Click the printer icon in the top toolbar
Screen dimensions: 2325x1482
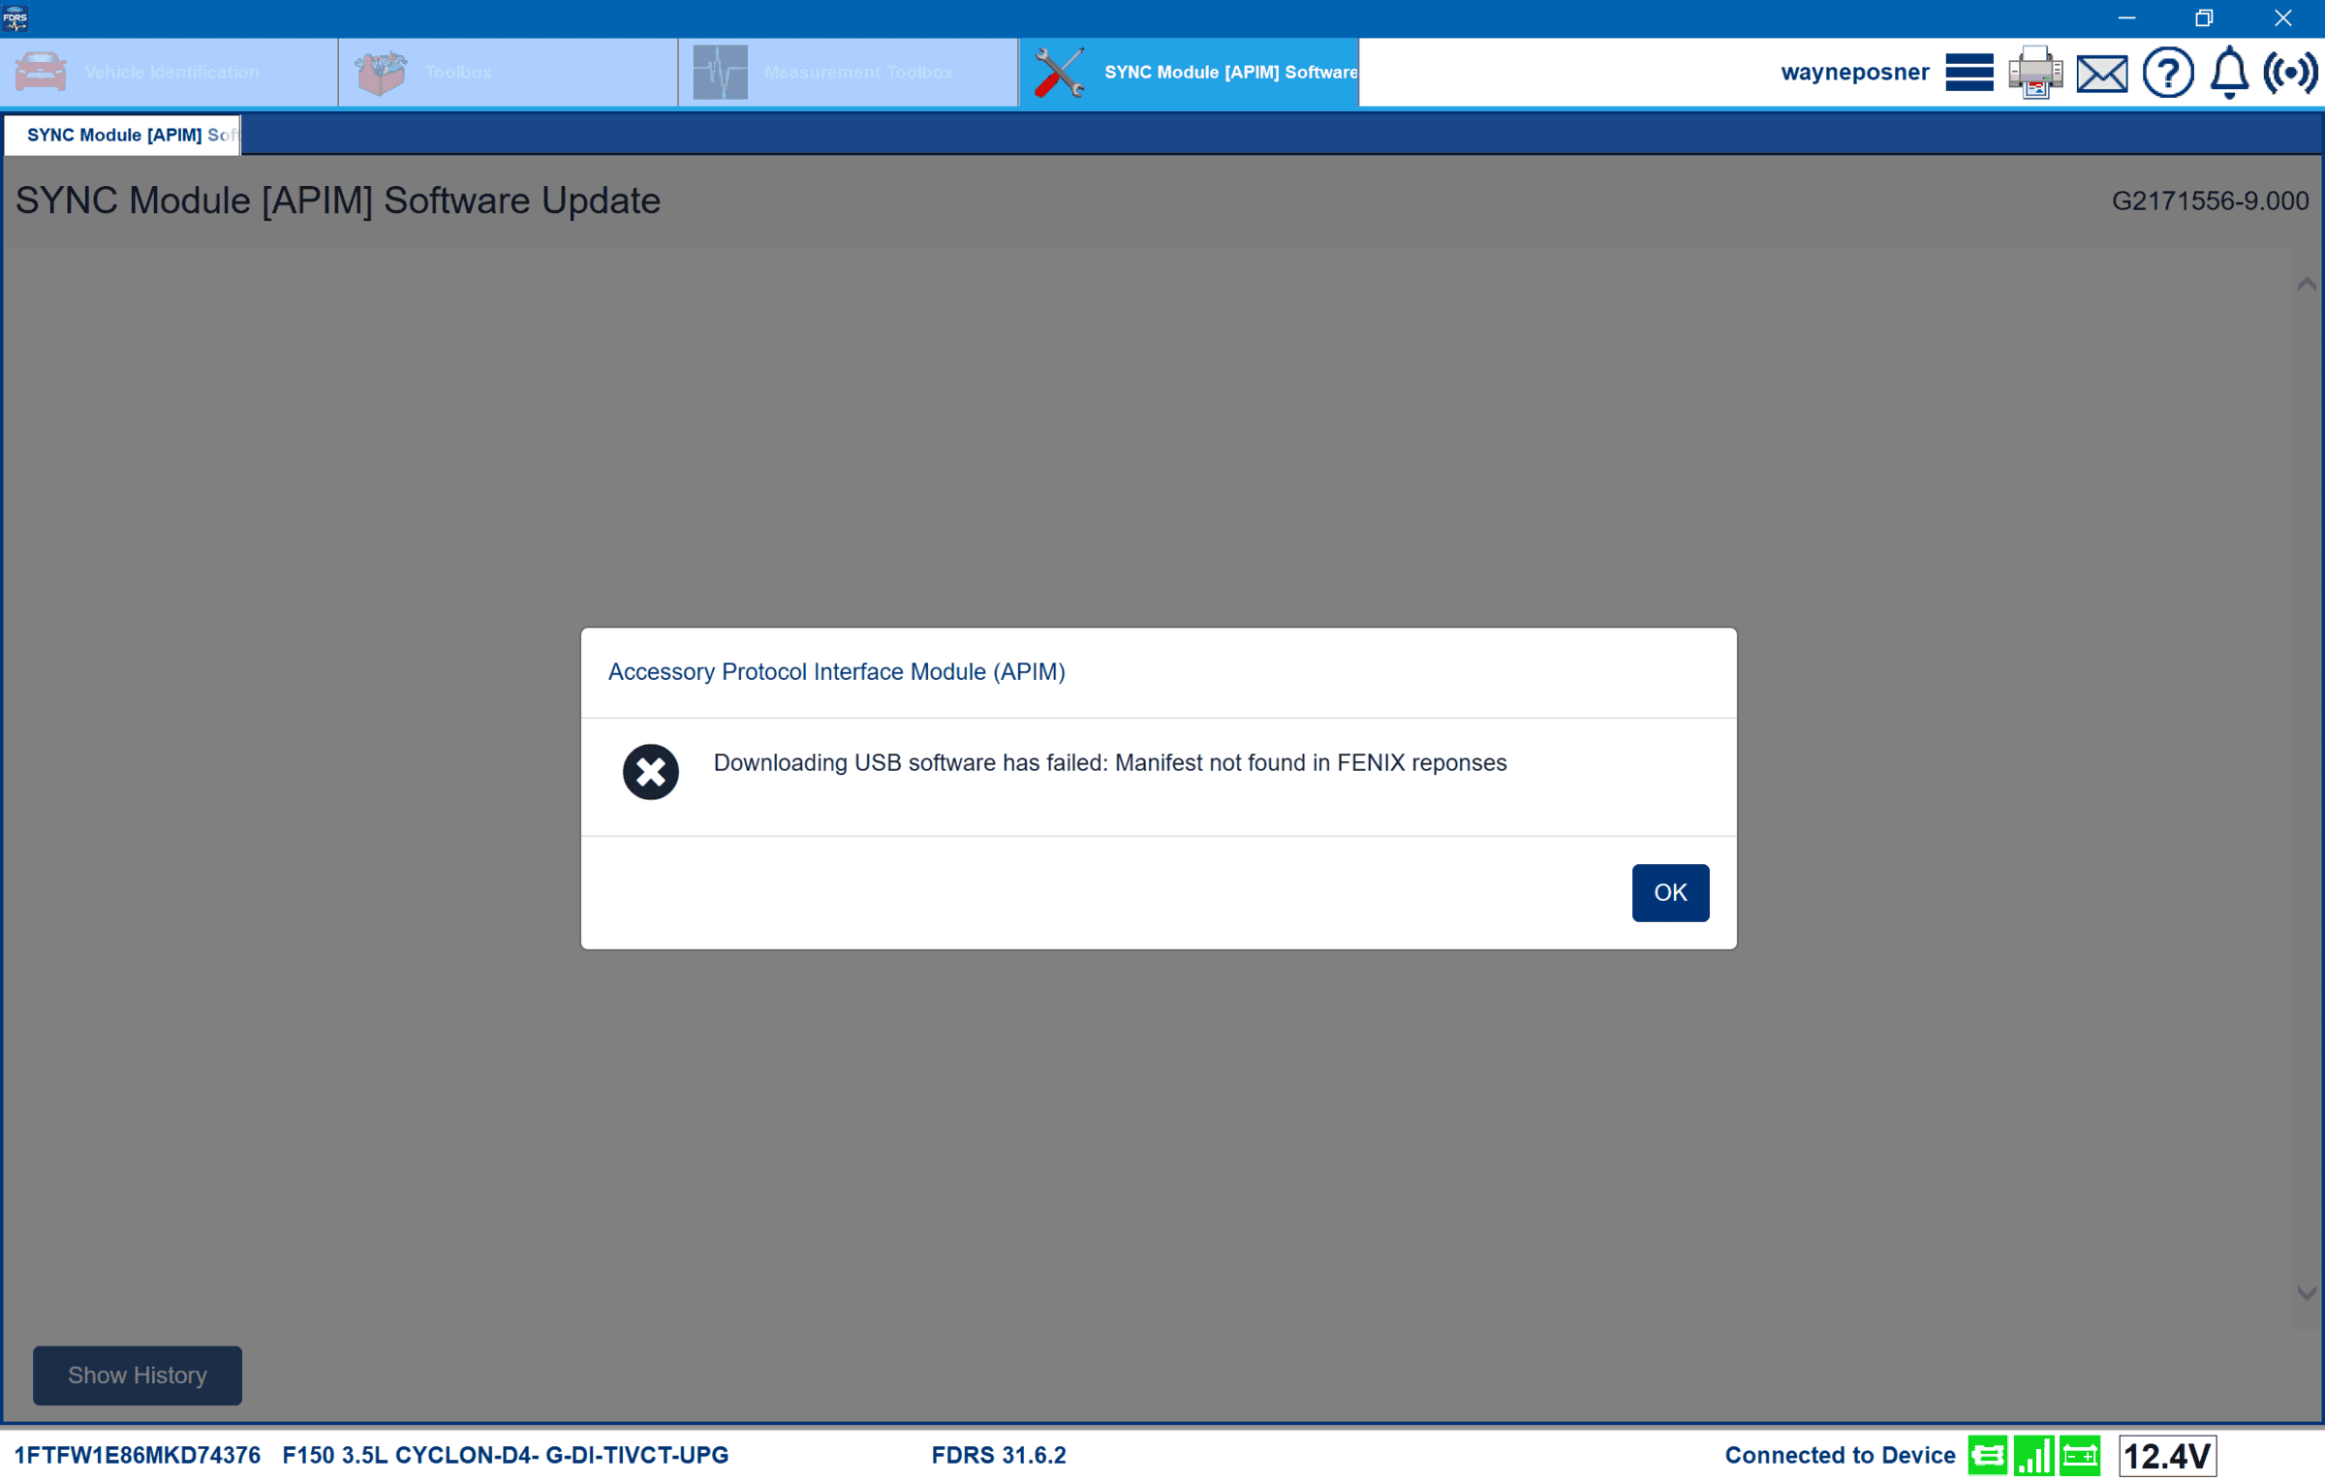[x=2034, y=73]
